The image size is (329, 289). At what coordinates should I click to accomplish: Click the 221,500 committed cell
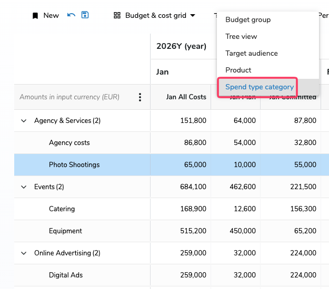coord(291,187)
